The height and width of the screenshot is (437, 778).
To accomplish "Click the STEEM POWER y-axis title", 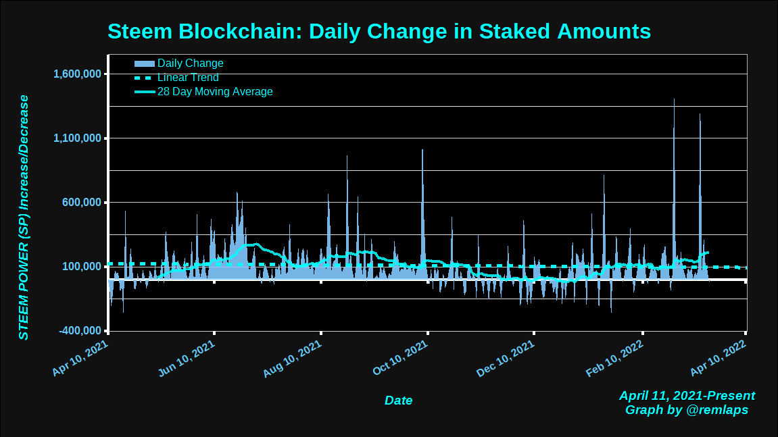I will pyautogui.click(x=24, y=217).
